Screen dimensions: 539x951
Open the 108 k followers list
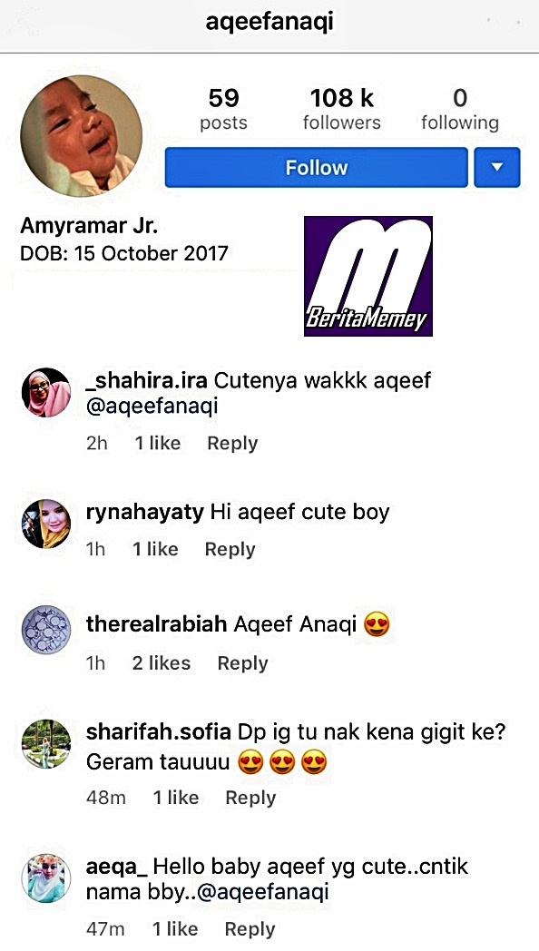341,109
